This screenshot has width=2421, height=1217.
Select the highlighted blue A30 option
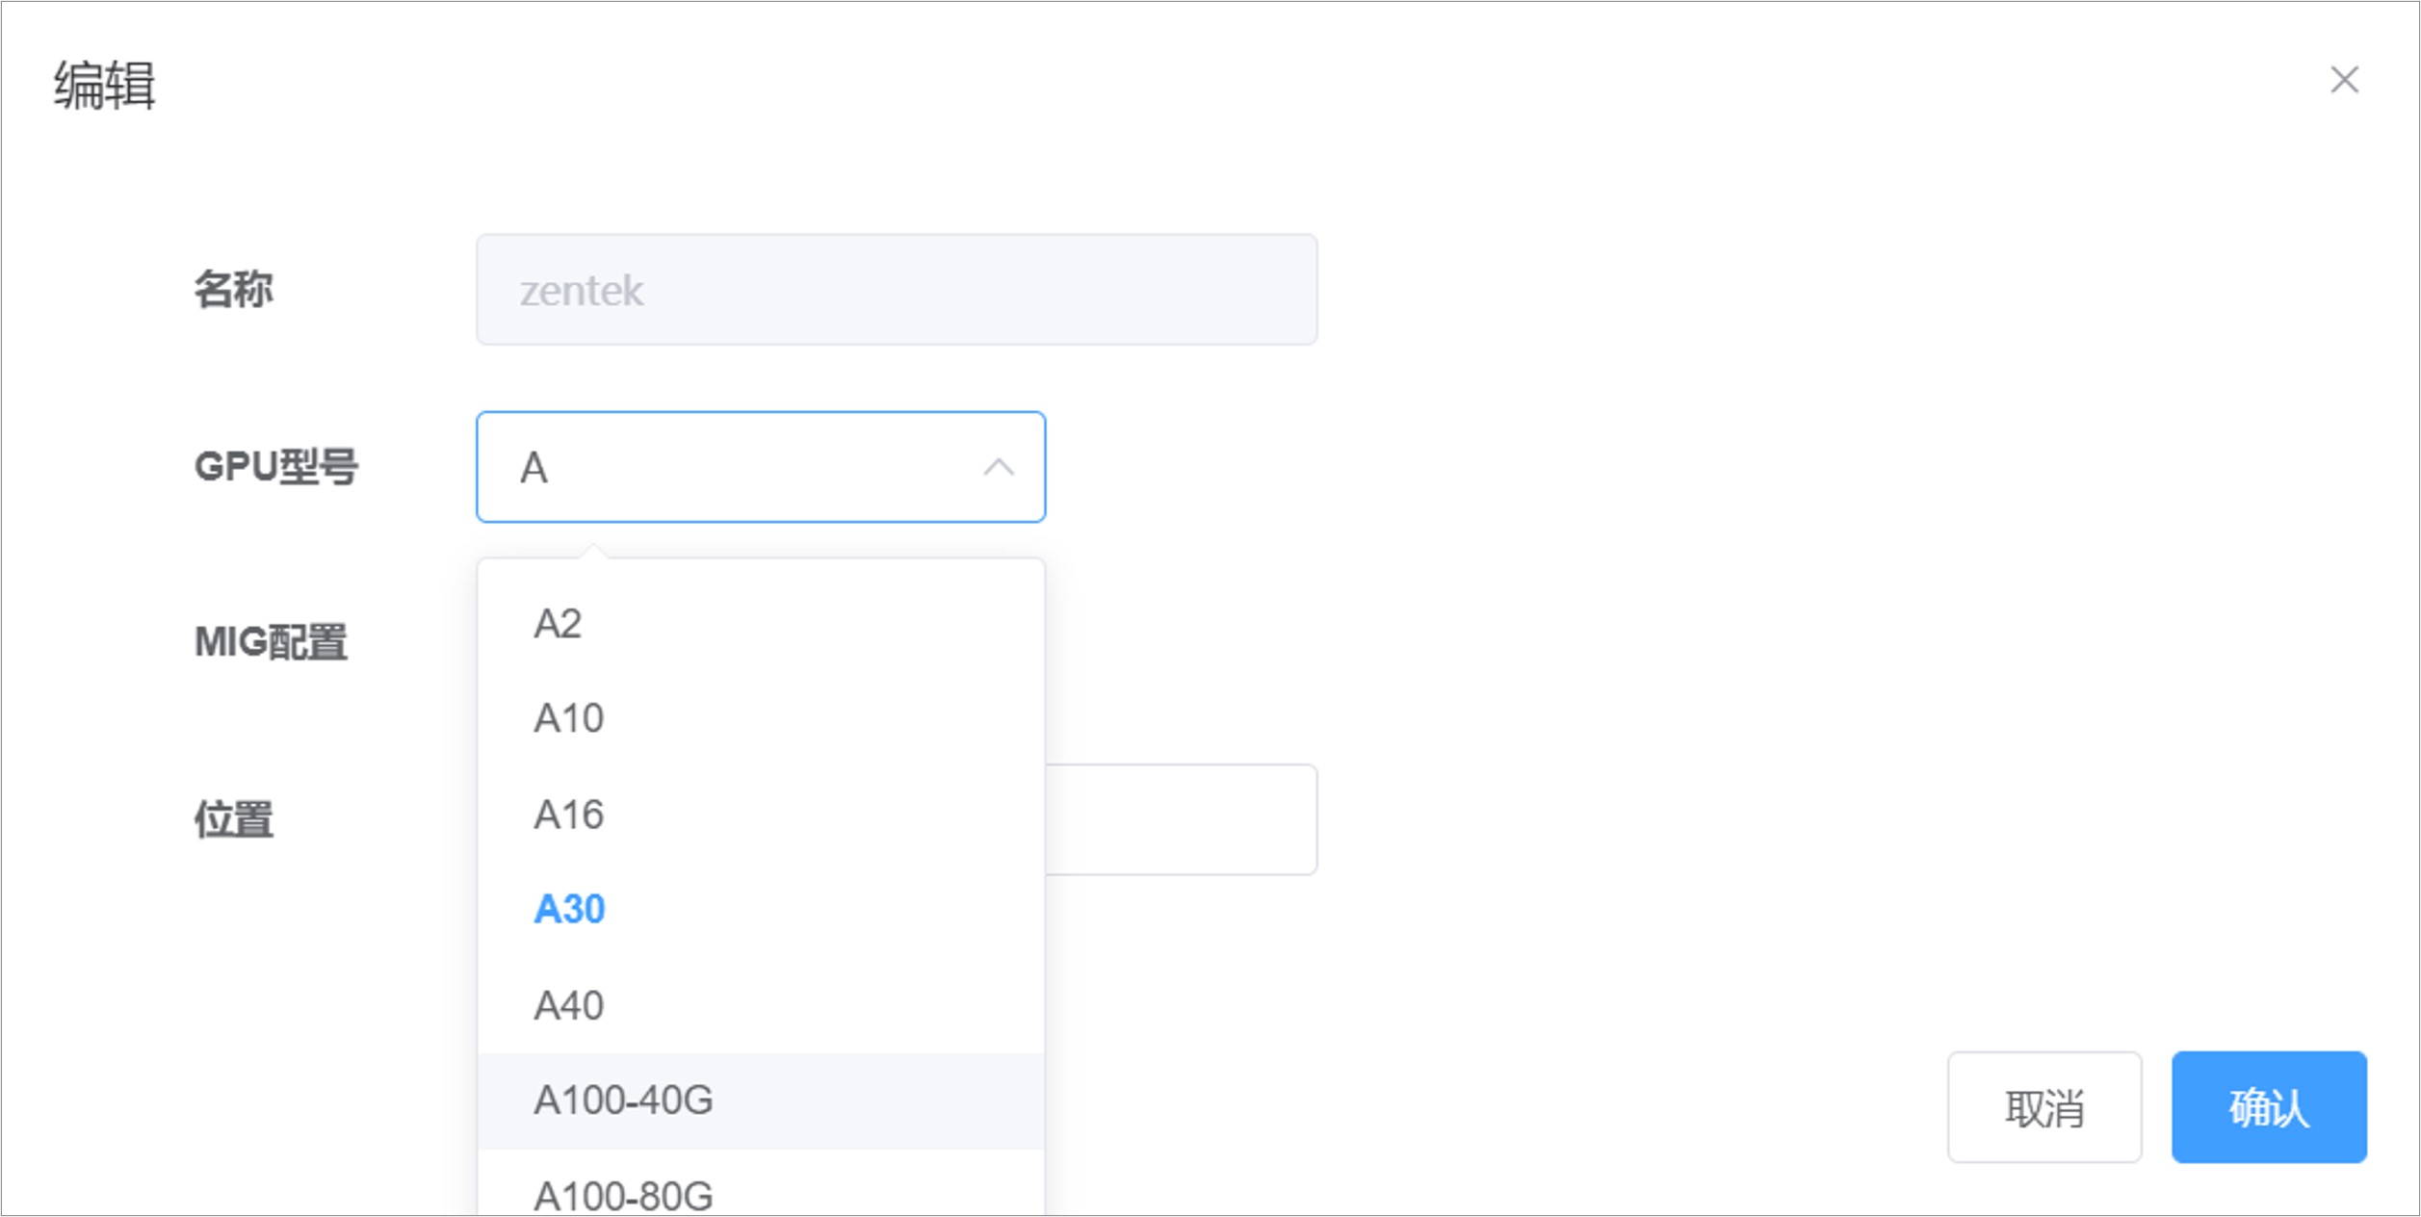(x=761, y=909)
